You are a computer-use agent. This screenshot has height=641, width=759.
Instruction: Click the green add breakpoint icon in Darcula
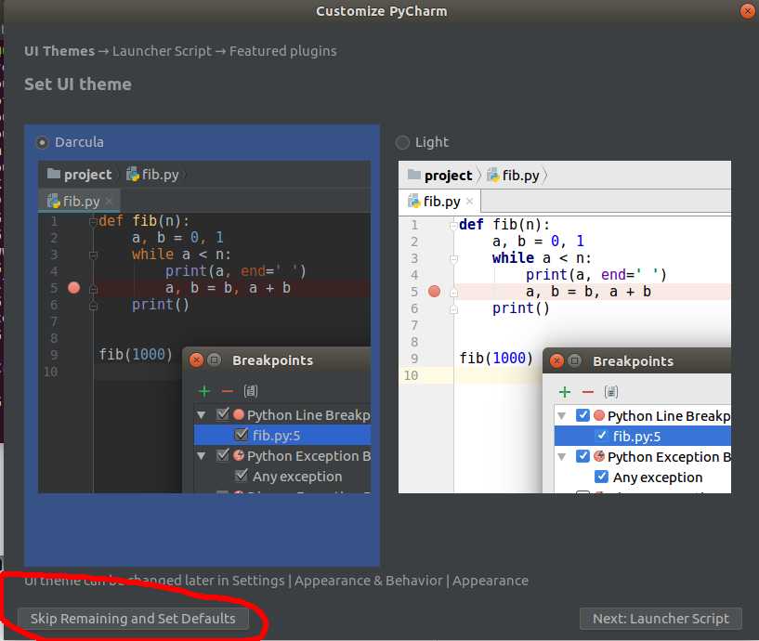[204, 391]
